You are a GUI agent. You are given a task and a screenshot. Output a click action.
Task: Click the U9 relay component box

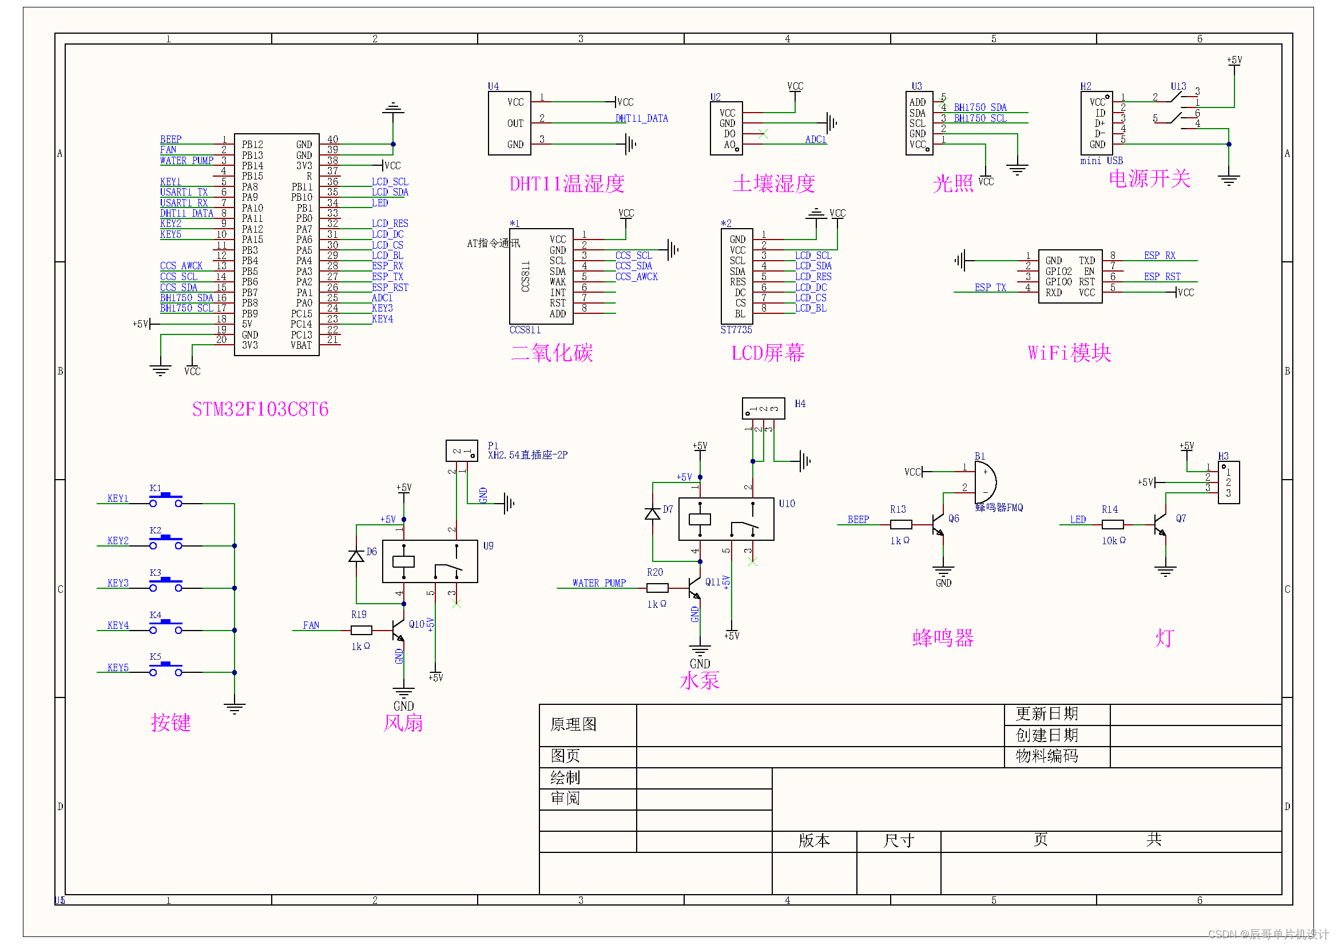coord(430,561)
